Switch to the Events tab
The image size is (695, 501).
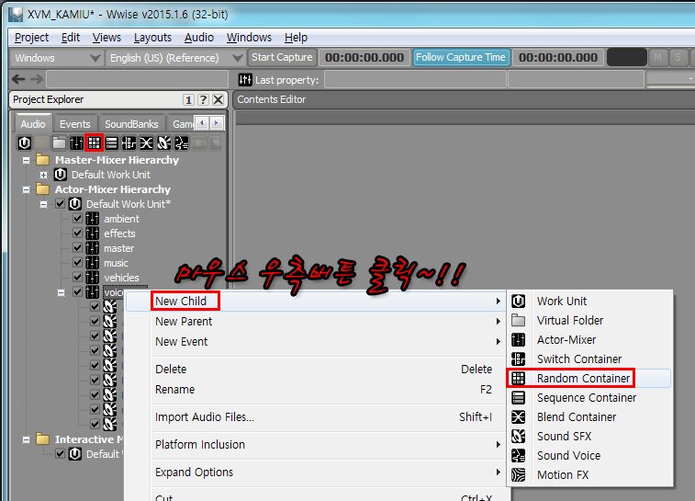[75, 124]
